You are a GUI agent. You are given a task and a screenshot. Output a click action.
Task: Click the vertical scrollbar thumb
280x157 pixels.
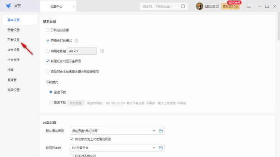[x=279, y=26]
